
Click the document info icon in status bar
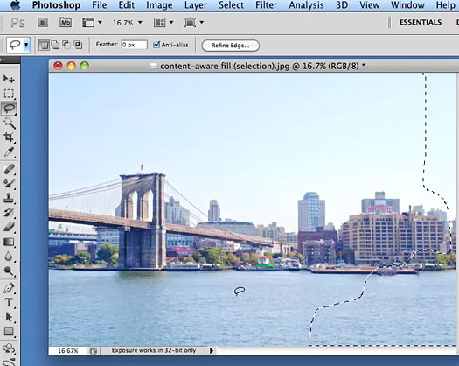(94, 351)
